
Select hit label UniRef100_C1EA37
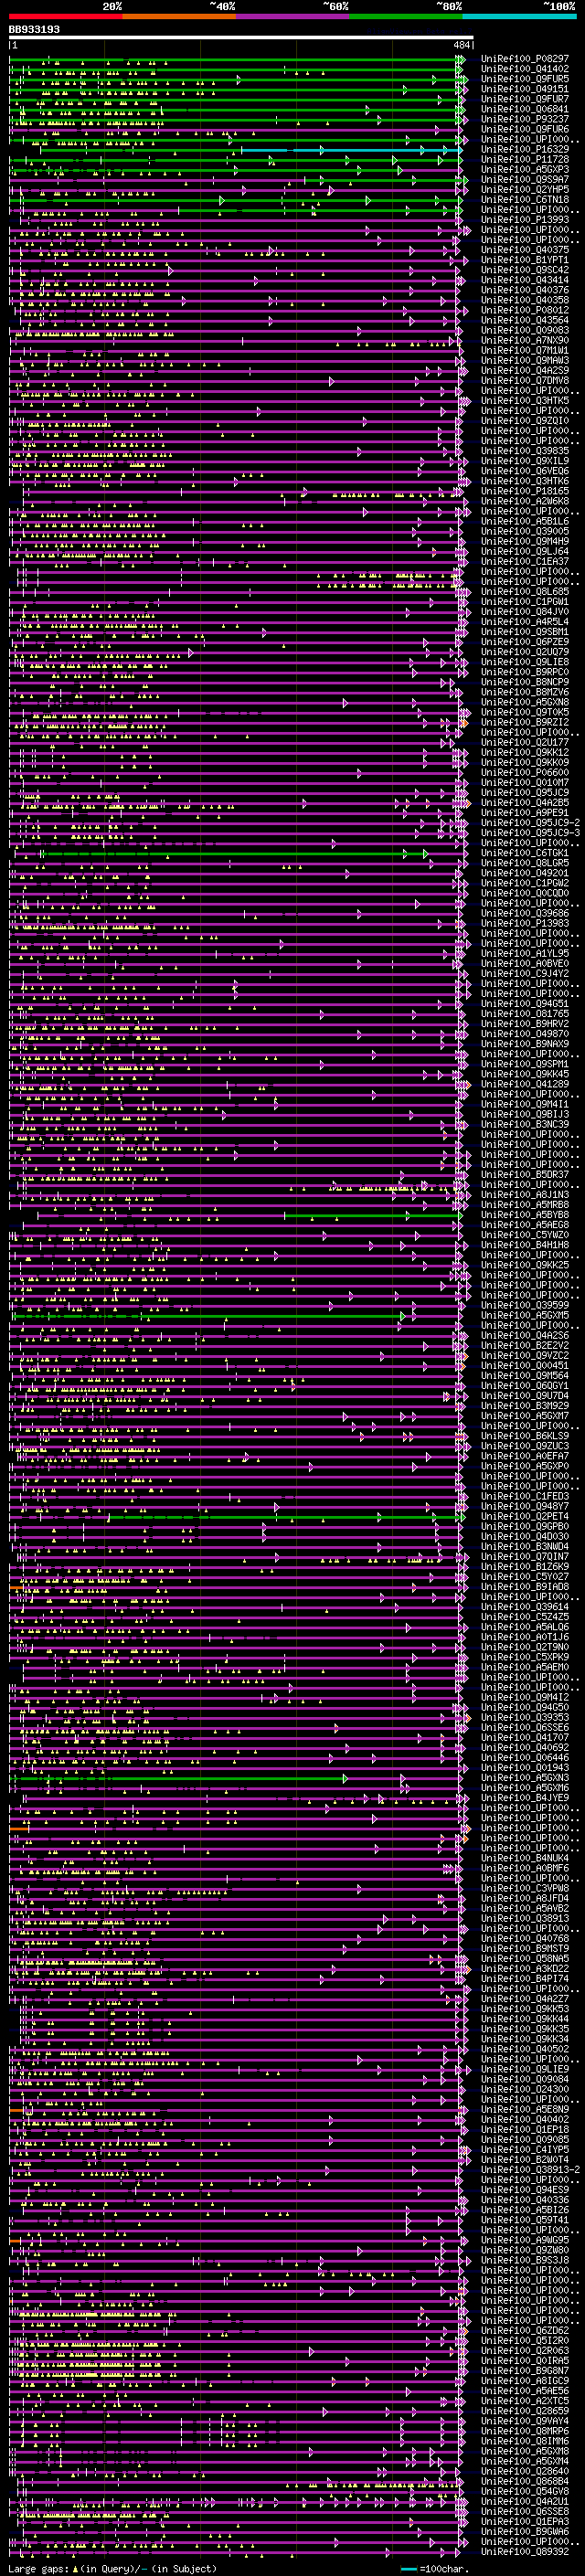(x=525, y=561)
